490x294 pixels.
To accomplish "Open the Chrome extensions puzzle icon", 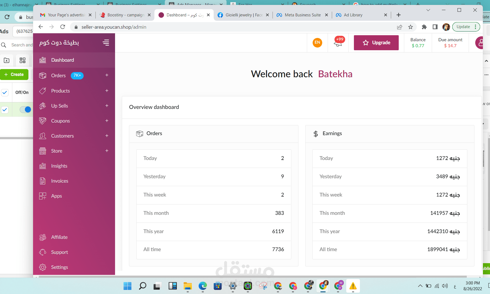I will (424, 27).
